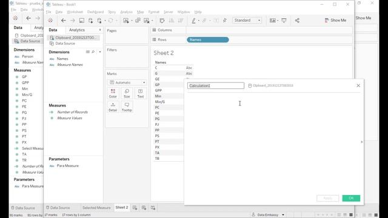The image size is (388, 218).
Task: Open the Worksheet menu
Action: pos(75,12)
